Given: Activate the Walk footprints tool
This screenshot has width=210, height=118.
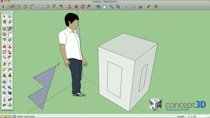Looking at the screenshot, I should tap(10, 100).
